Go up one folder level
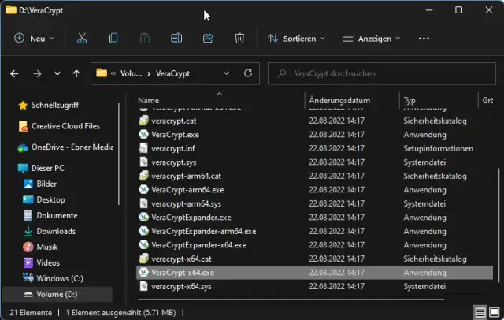This screenshot has height=320, width=504. 76,73
